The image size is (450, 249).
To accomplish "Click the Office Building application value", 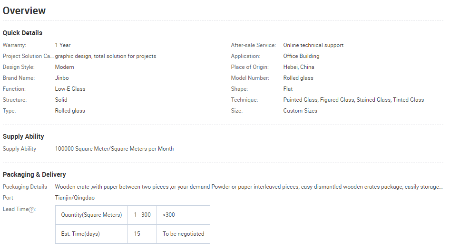I will (301, 56).
